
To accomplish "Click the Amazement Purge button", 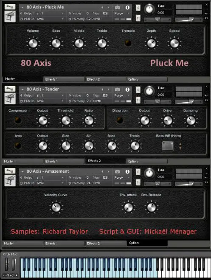I will click(118, 177).
